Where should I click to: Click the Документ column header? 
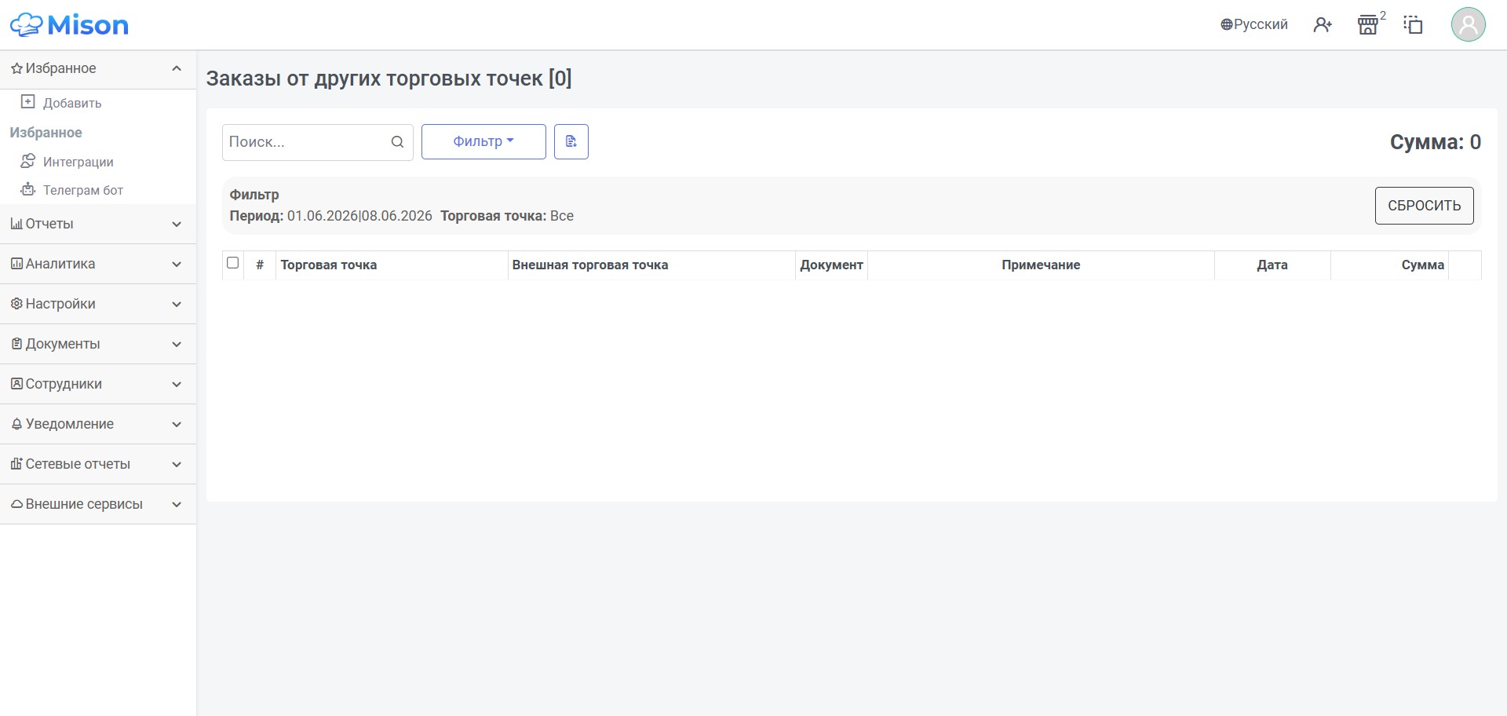pos(831,265)
